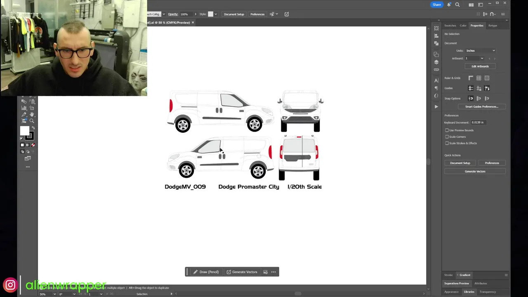Viewport: 528px width, 297px height.
Task: Enable Scale Strokes & Effects checkbox
Action: tap(447, 143)
